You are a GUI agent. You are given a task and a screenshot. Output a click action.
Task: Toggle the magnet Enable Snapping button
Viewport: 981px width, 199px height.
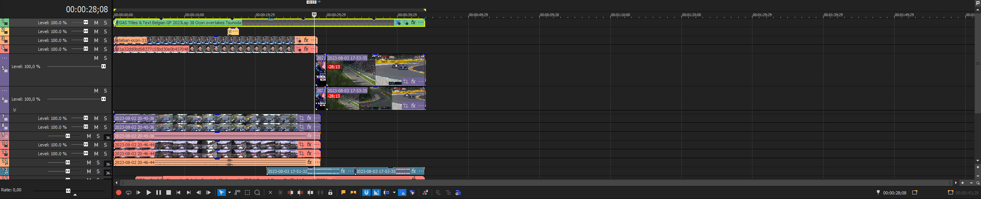click(x=366, y=192)
